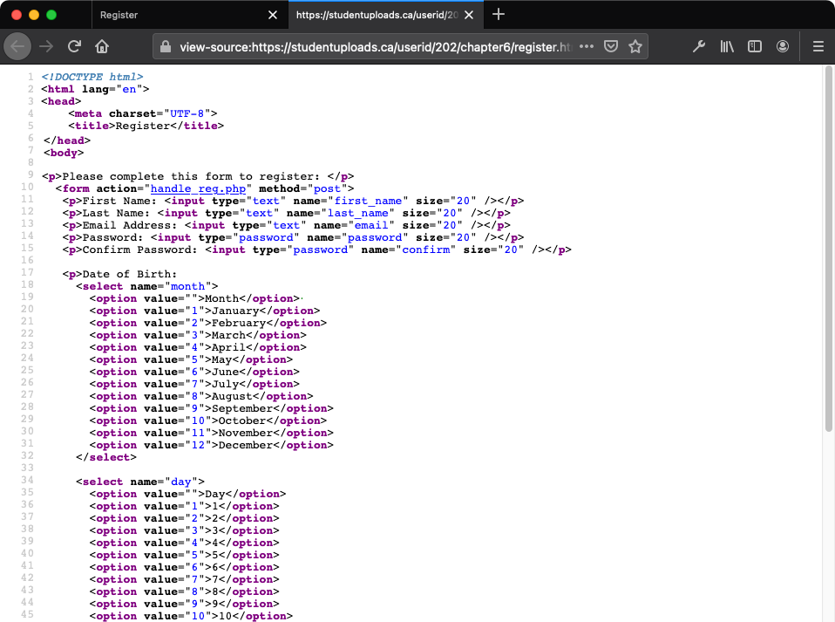Click the first_name input line
835x622 pixels.
tap(293, 201)
